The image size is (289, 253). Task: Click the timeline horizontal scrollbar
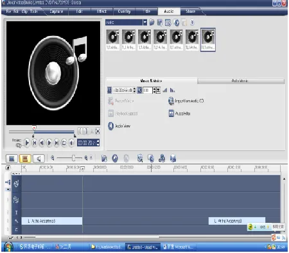[98, 237]
